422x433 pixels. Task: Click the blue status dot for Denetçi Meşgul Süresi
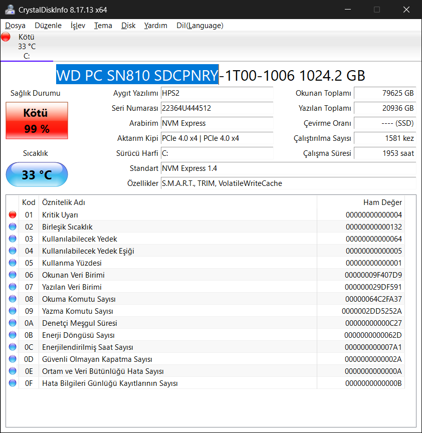13,323
